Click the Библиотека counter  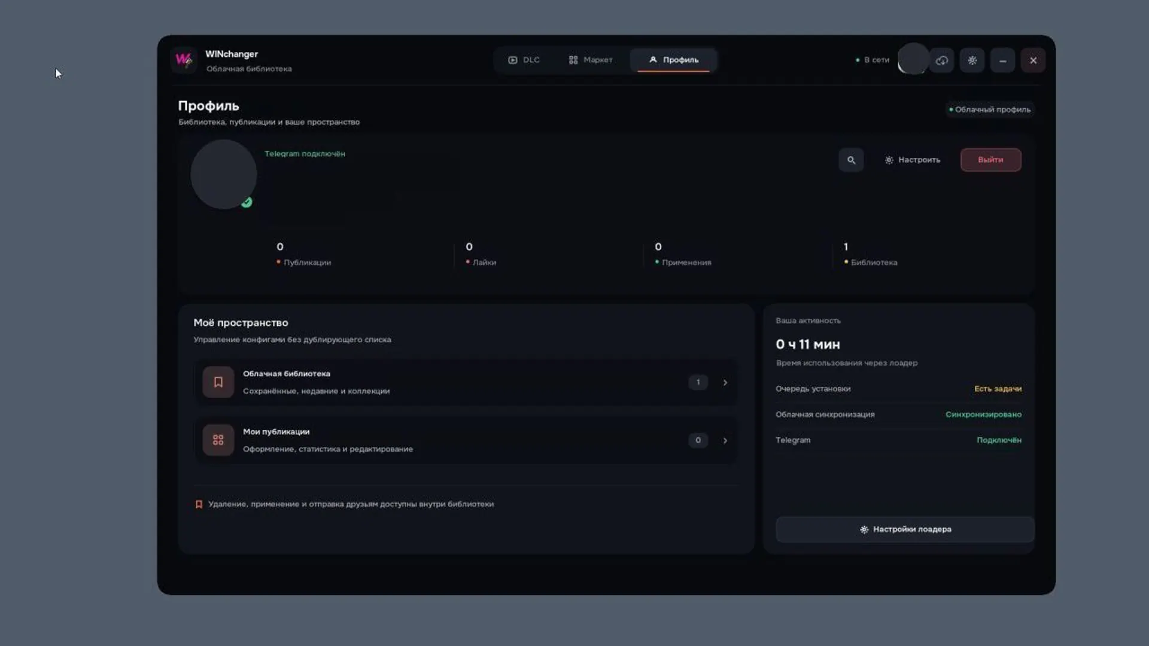[x=870, y=254]
